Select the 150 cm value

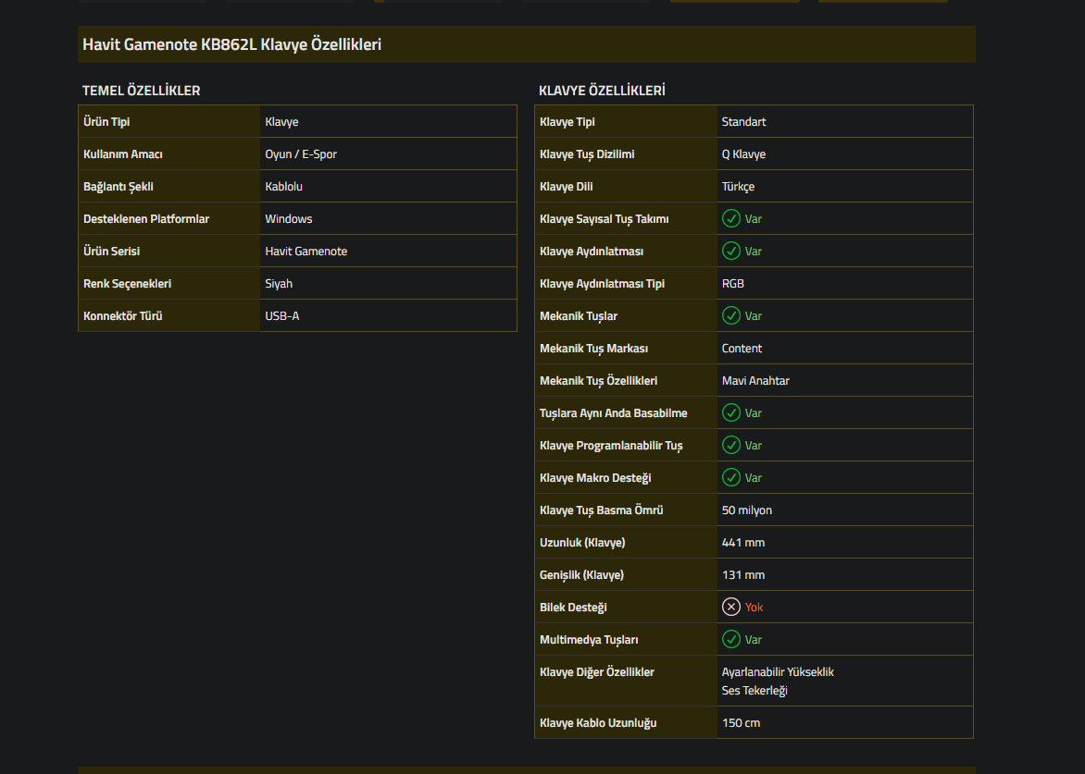click(742, 723)
